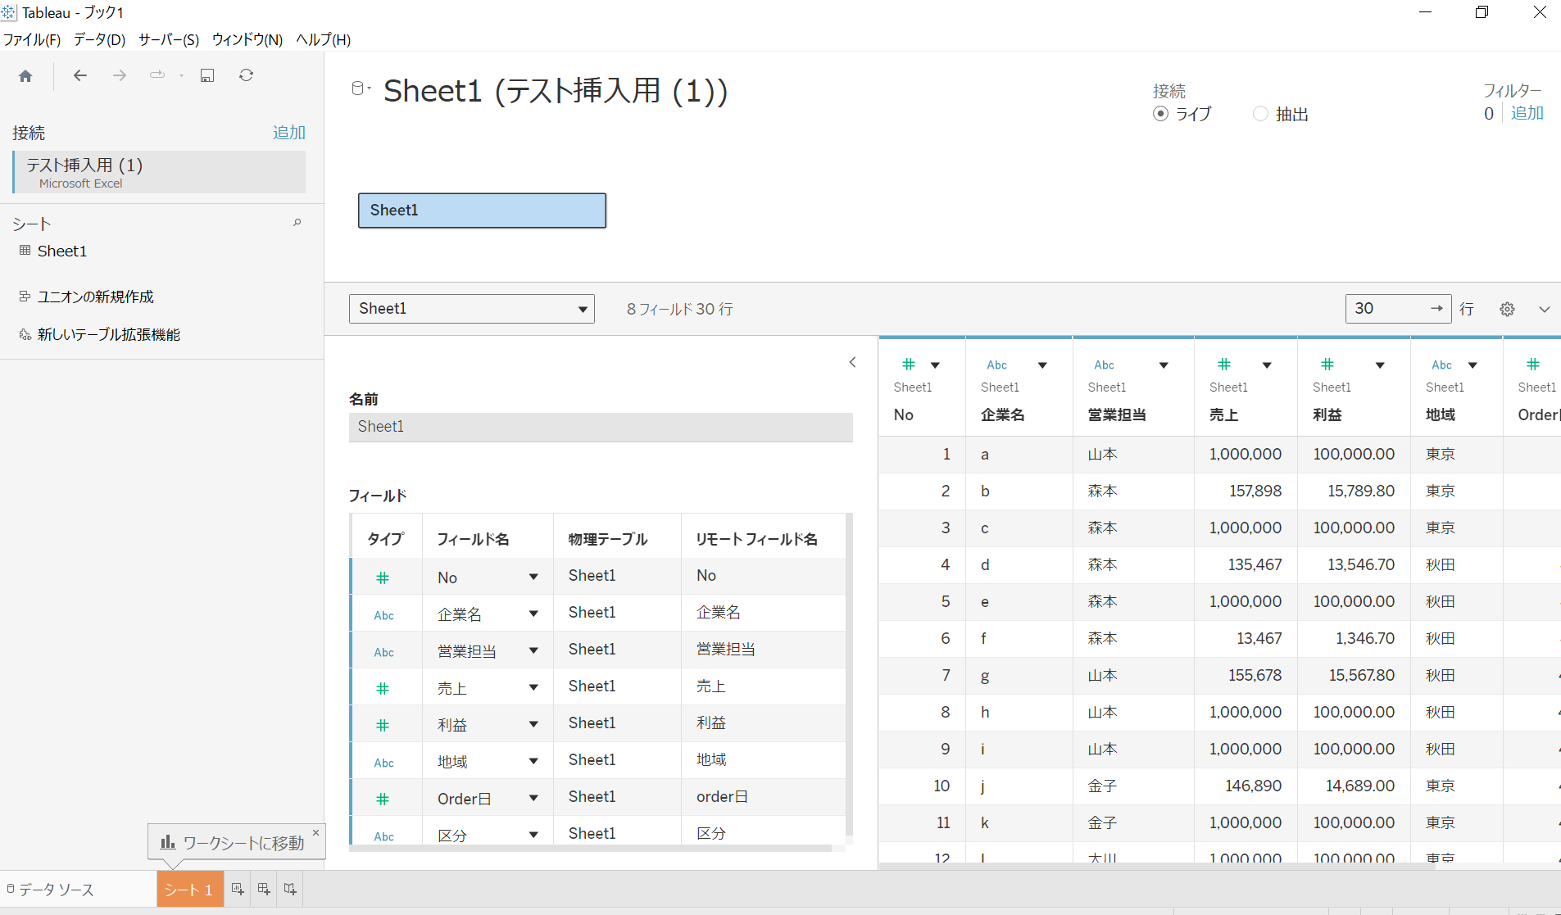This screenshot has height=915, width=1561.
Task: Select the 抽出 extract option
Action: (1261, 114)
